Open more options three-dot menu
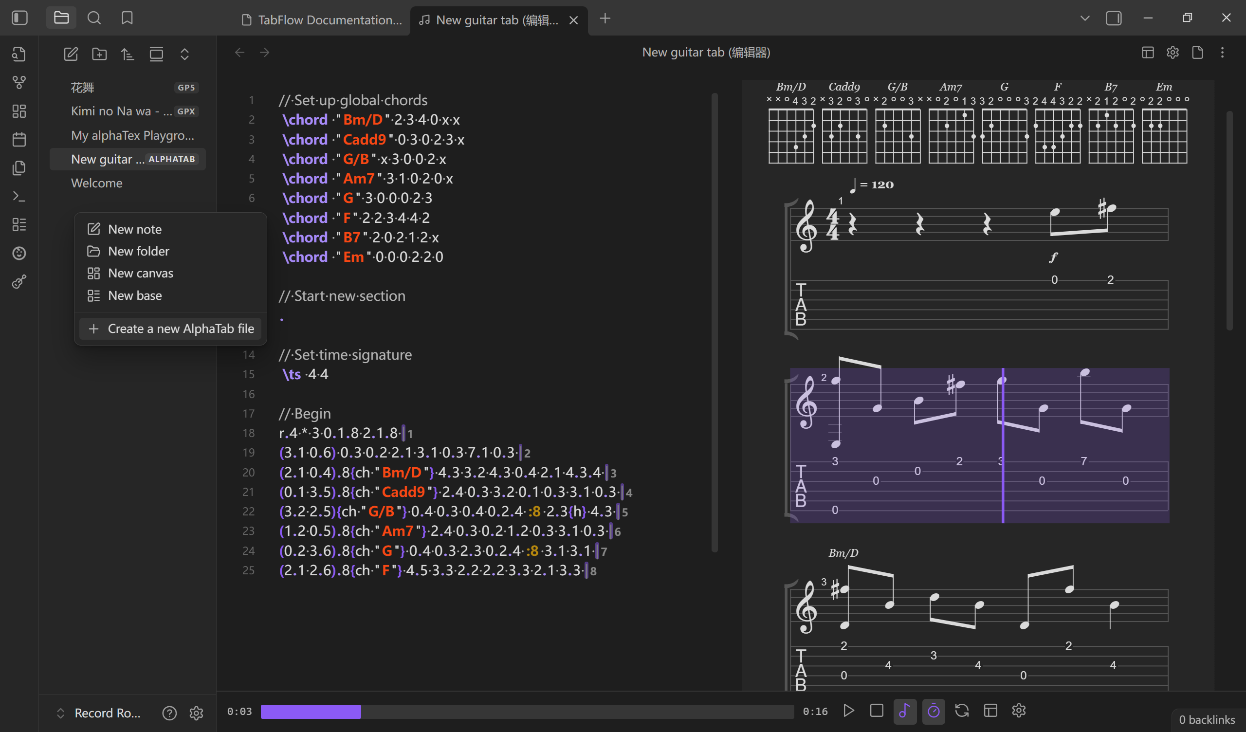This screenshot has width=1246, height=732. (x=1222, y=53)
